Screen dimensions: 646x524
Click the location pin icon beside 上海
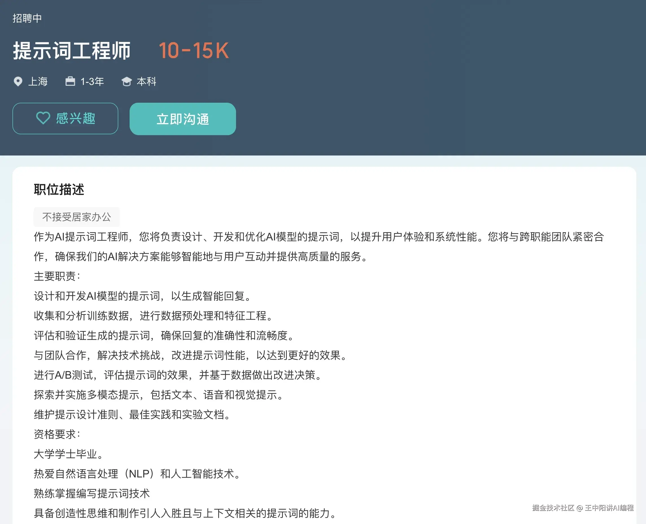18,82
